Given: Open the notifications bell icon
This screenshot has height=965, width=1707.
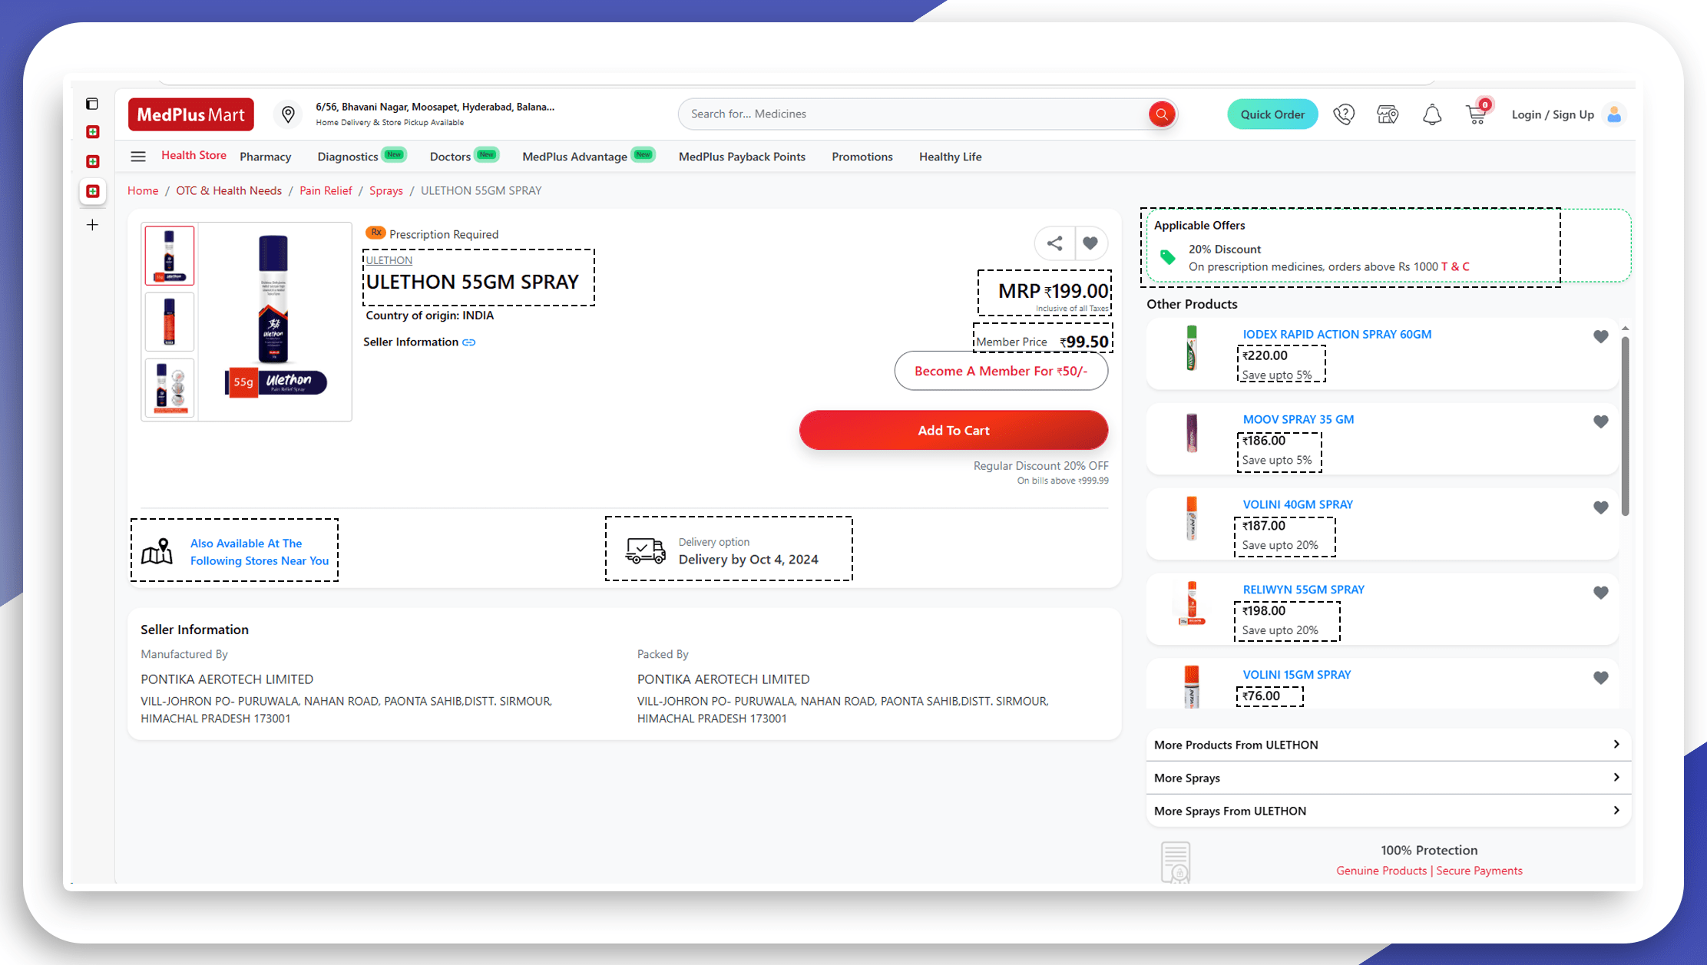Looking at the screenshot, I should pos(1432,114).
